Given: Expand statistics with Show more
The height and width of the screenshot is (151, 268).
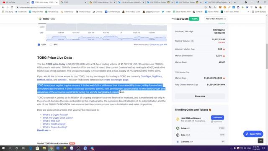Looking at the screenshot, I should pos(200,96).
